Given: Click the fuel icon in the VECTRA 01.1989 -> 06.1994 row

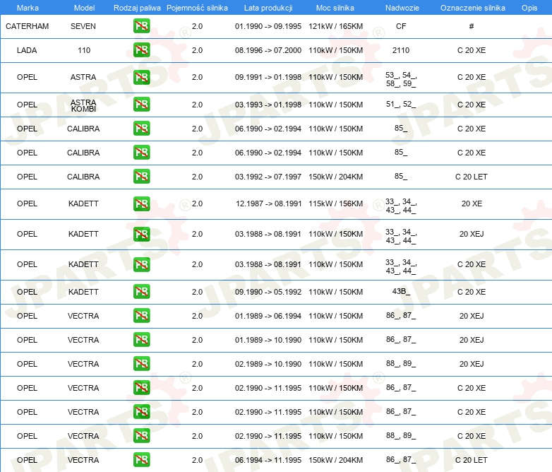Looking at the screenshot, I should coord(141,316).
